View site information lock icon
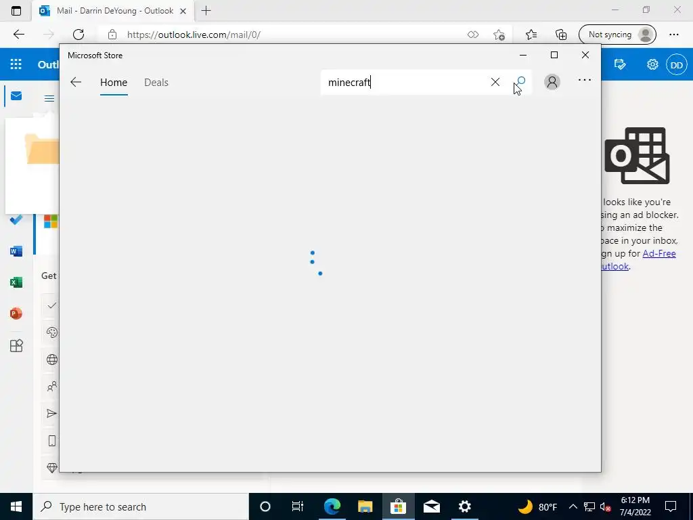The image size is (693, 520). coord(112,35)
